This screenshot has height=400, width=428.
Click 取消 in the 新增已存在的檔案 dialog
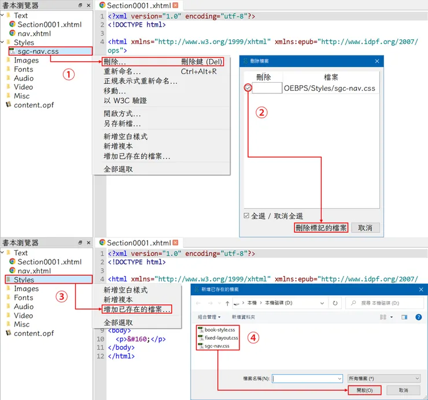[x=403, y=390]
